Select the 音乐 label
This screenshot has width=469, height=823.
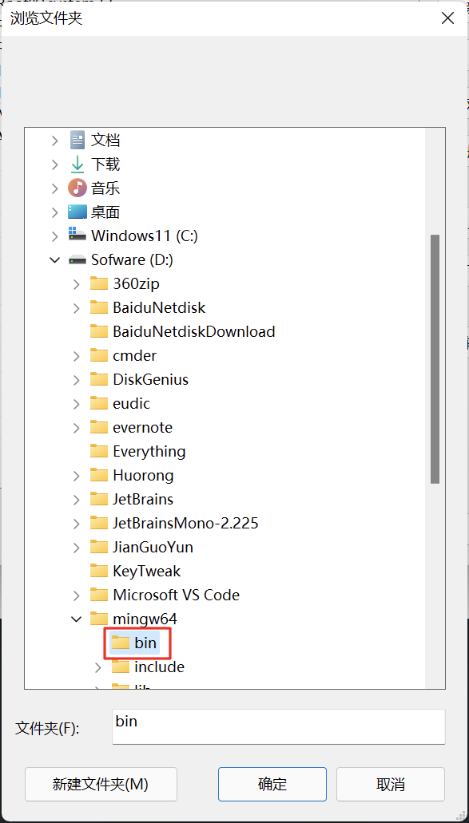(105, 188)
